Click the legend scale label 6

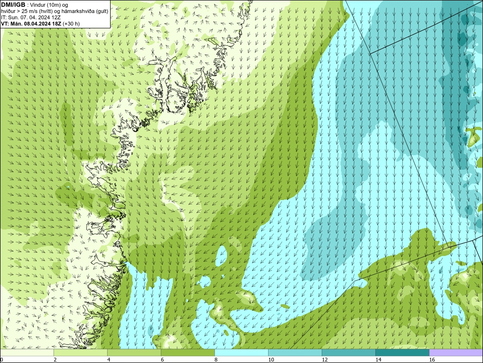pos(162,360)
